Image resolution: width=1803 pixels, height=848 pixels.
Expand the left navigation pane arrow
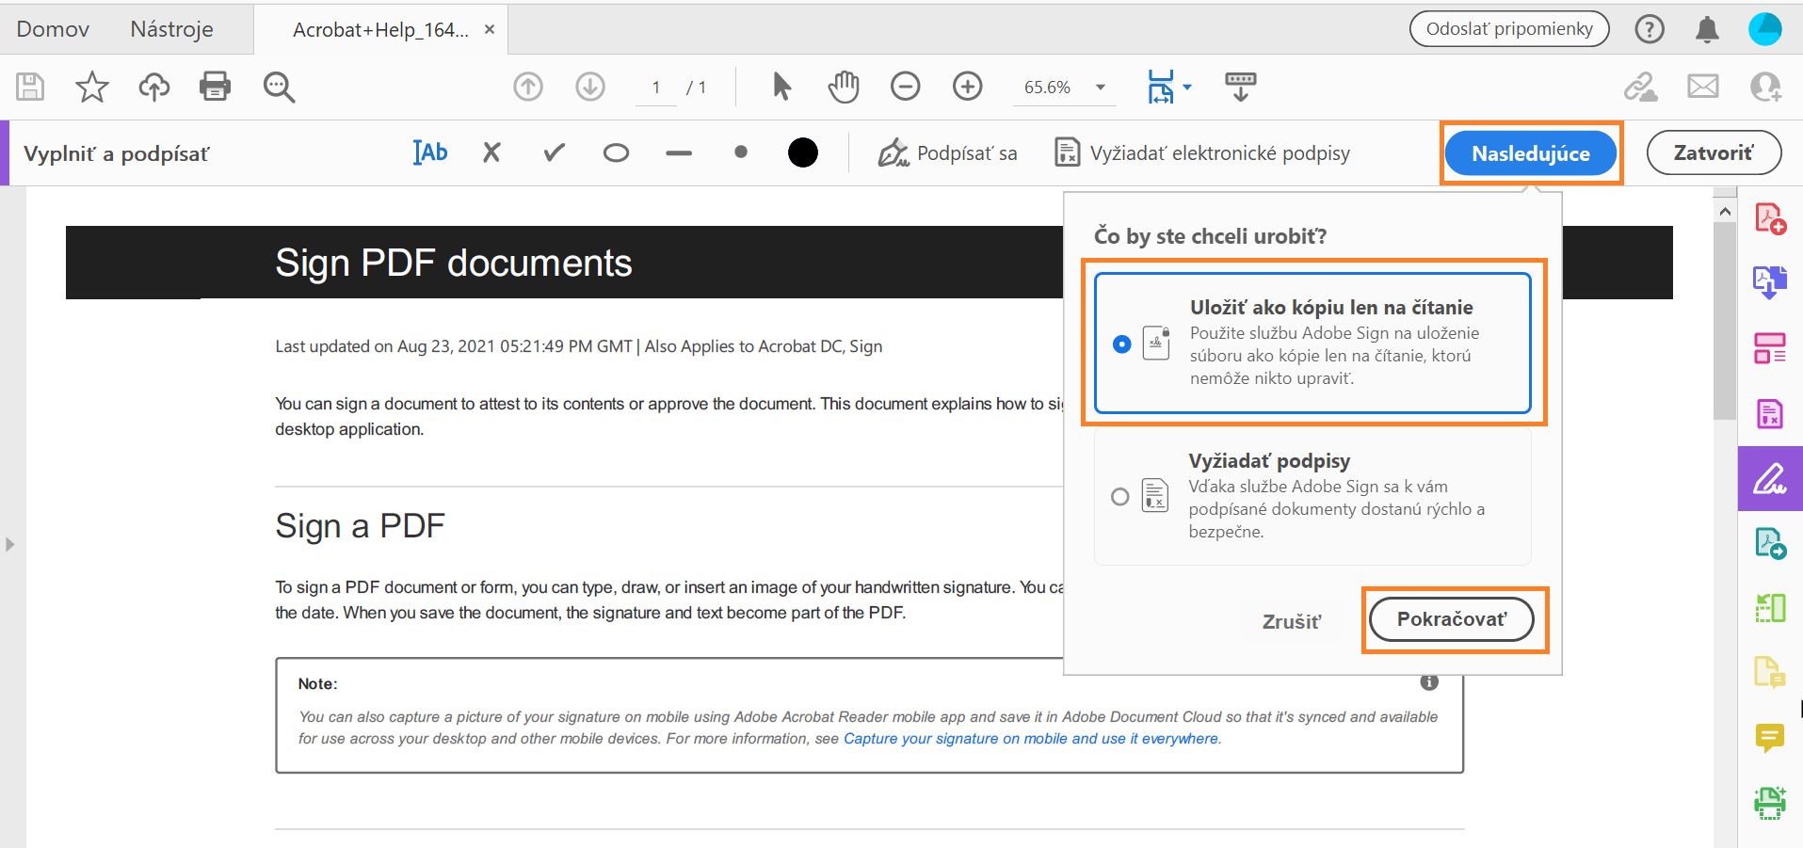[x=10, y=544]
